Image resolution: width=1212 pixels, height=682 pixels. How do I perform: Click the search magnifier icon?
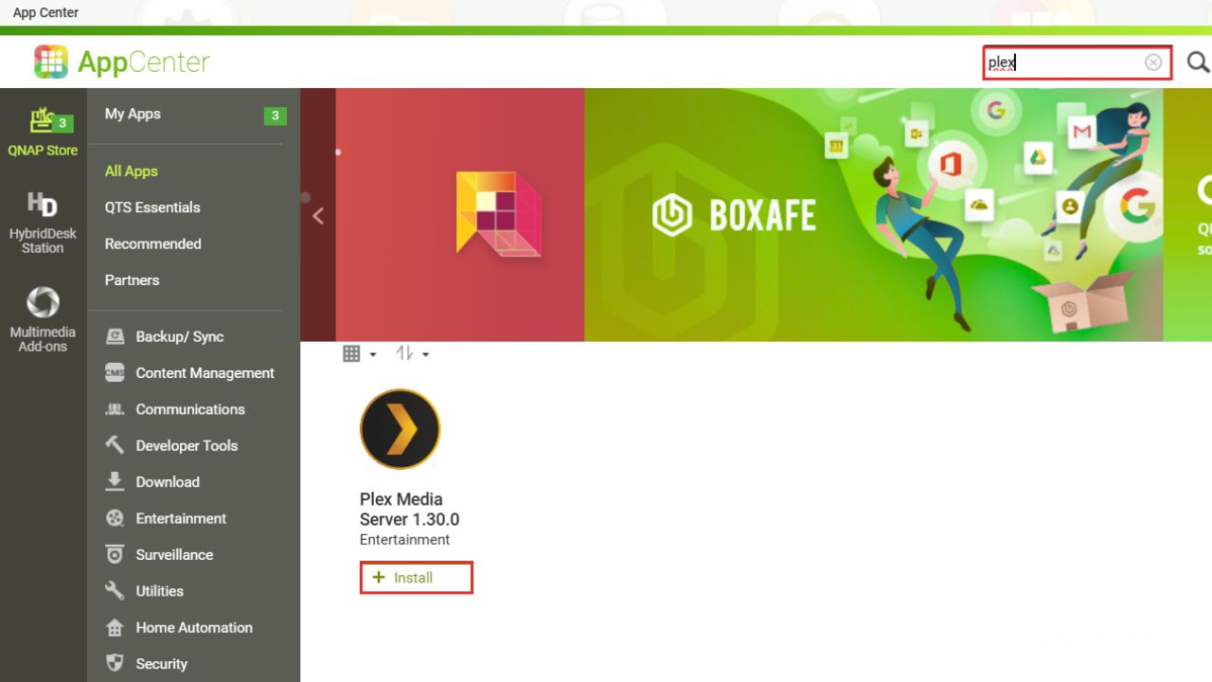(x=1198, y=63)
